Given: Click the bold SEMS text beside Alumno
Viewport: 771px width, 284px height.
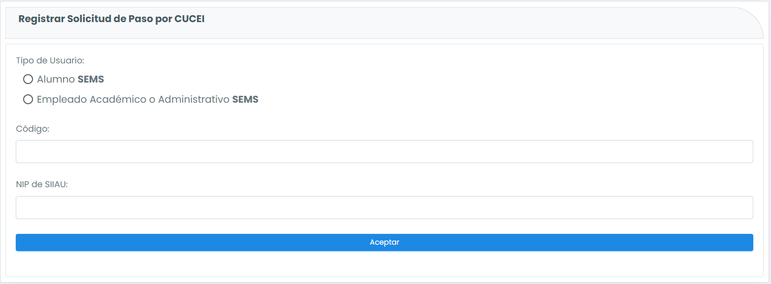Looking at the screenshot, I should click(91, 79).
